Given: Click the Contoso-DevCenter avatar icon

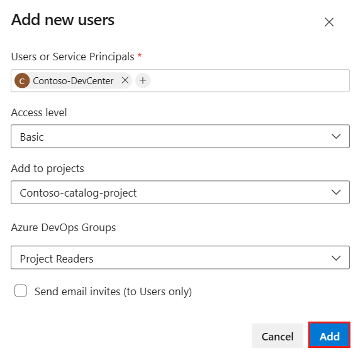Looking at the screenshot, I should (x=22, y=80).
